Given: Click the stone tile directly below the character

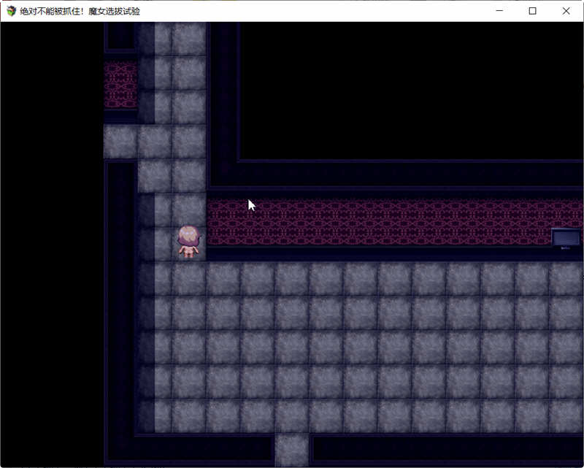Looking at the screenshot, I should [x=189, y=278].
